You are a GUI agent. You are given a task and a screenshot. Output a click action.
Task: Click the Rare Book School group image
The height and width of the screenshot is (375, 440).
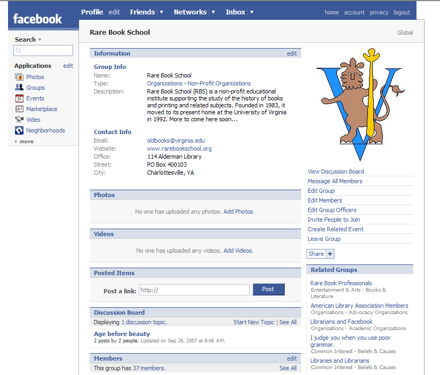(359, 105)
